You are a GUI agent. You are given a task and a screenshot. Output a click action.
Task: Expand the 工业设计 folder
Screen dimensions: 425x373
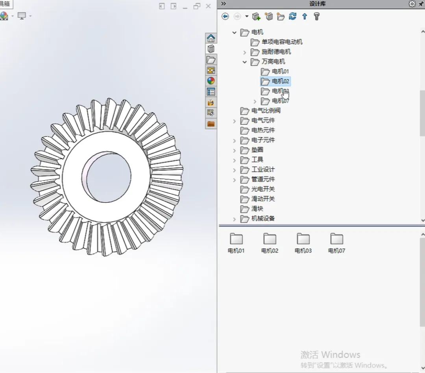(x=235, y=170)
